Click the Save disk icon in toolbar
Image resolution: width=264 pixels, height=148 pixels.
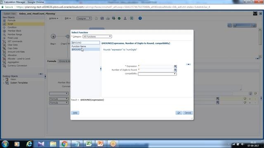click(x=102, y=18)
